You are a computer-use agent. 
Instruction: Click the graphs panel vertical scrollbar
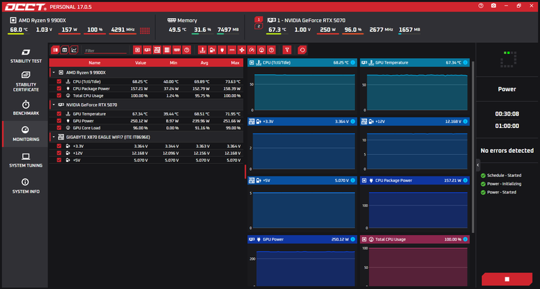click(473, 147)
